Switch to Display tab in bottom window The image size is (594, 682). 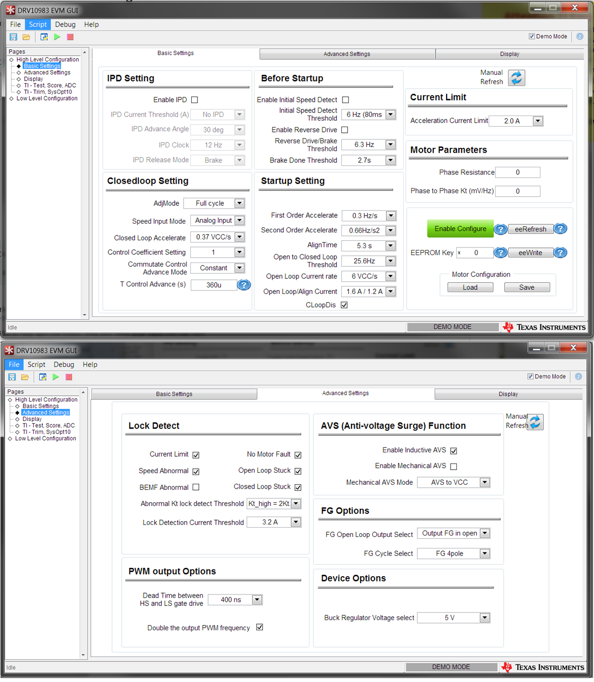click(x=509, y=394)
